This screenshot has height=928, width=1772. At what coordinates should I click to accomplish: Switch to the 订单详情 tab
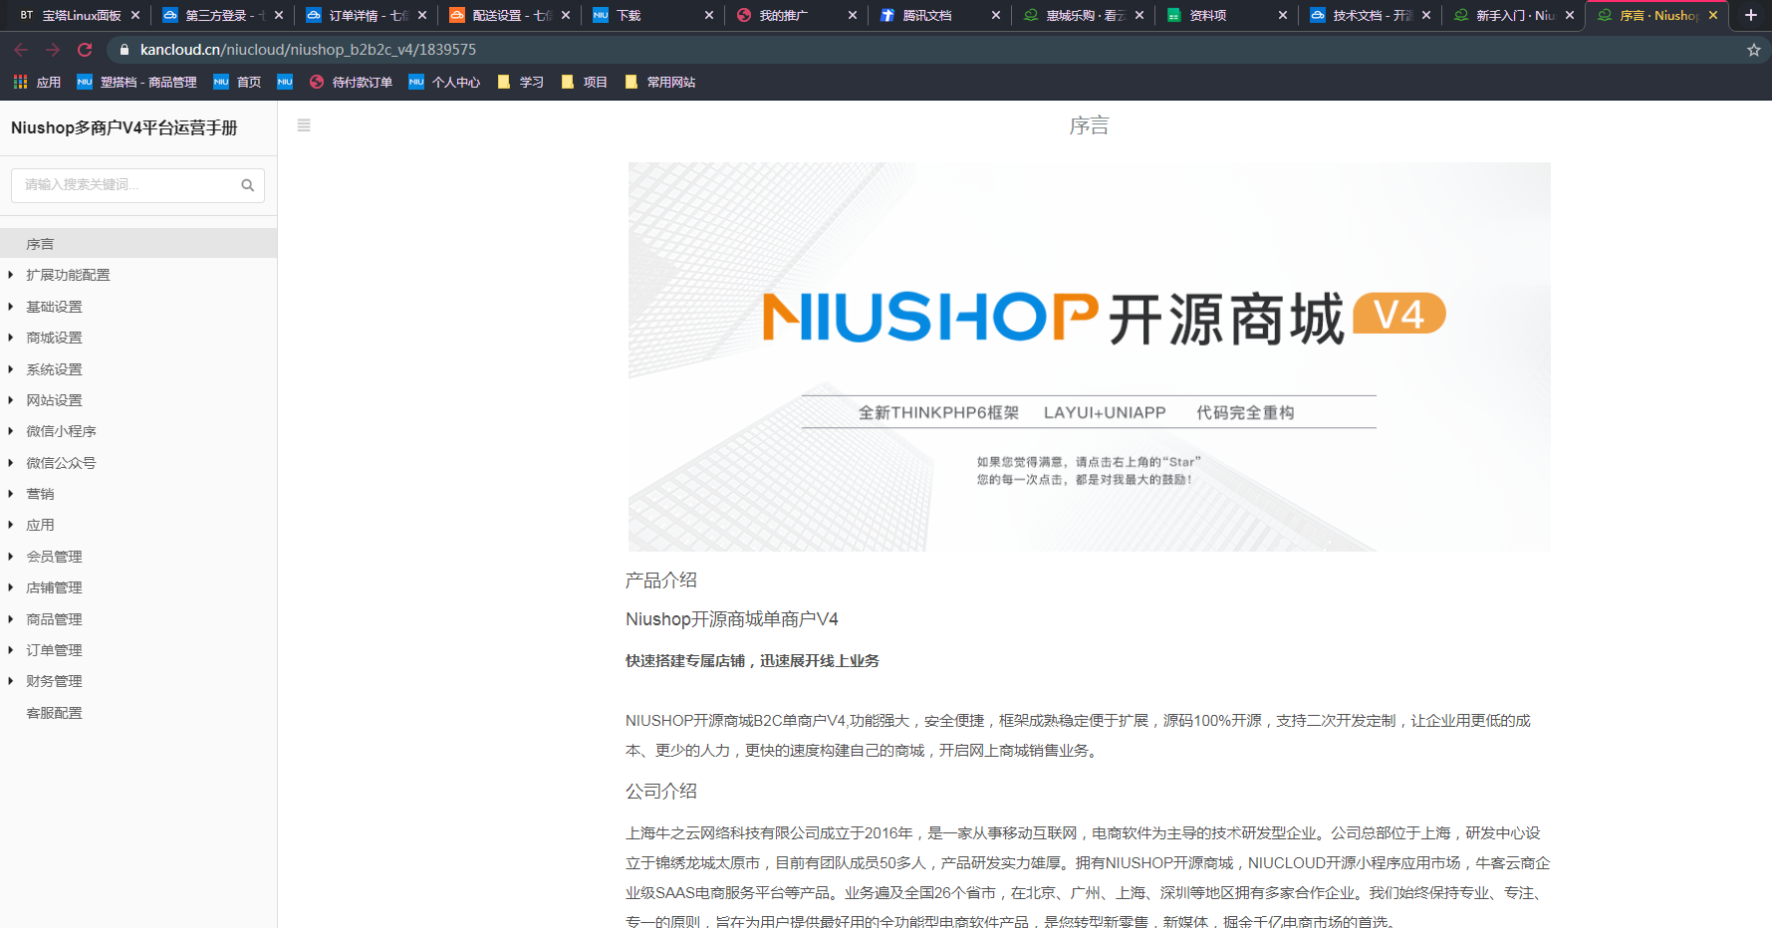[366, 15]
